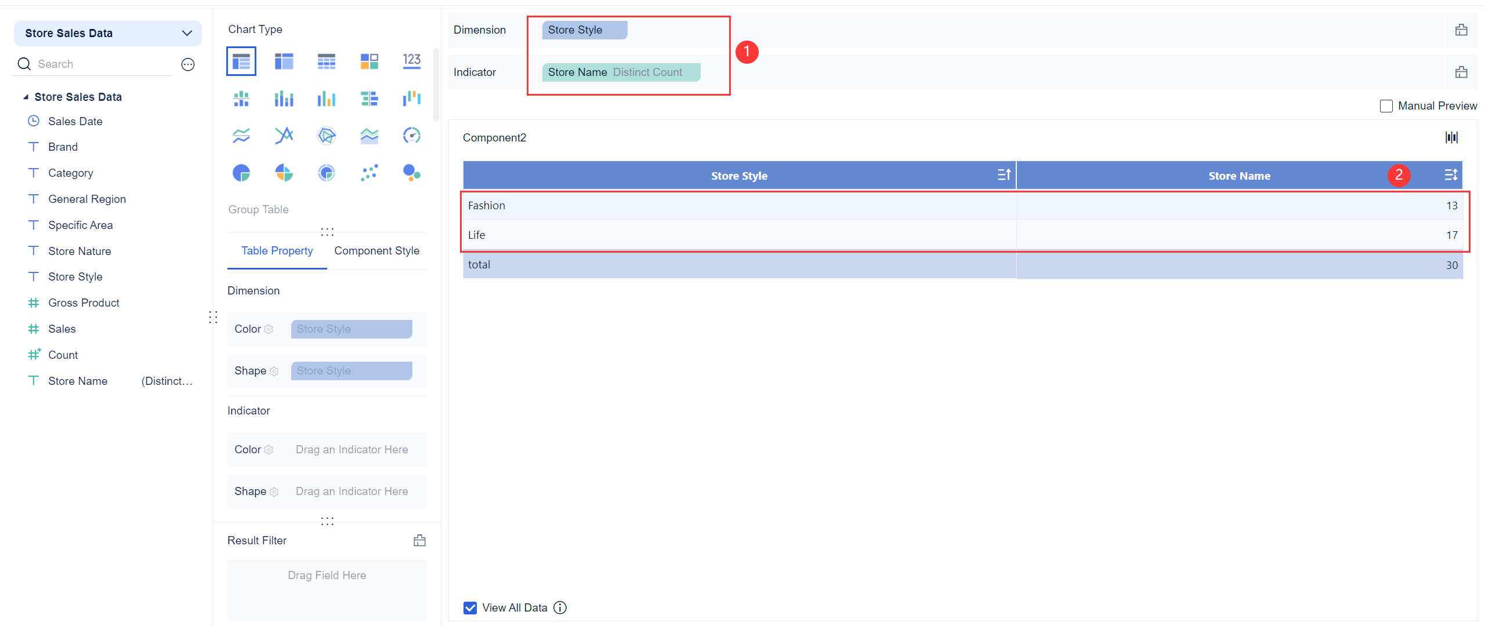Open the Store Sales Data dataset dropdown
The width and height of the screenshot is (1485, 626).
click(186, 33)
